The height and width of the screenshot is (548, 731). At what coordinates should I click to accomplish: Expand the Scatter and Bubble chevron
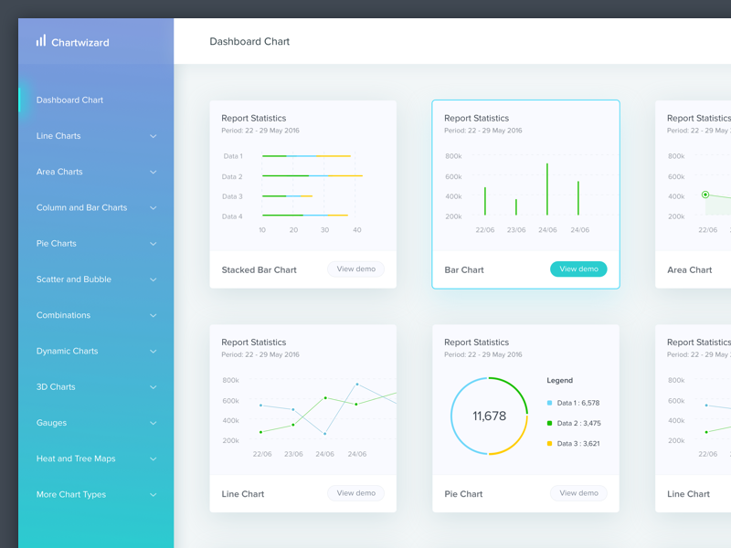[x=153, y=279]
